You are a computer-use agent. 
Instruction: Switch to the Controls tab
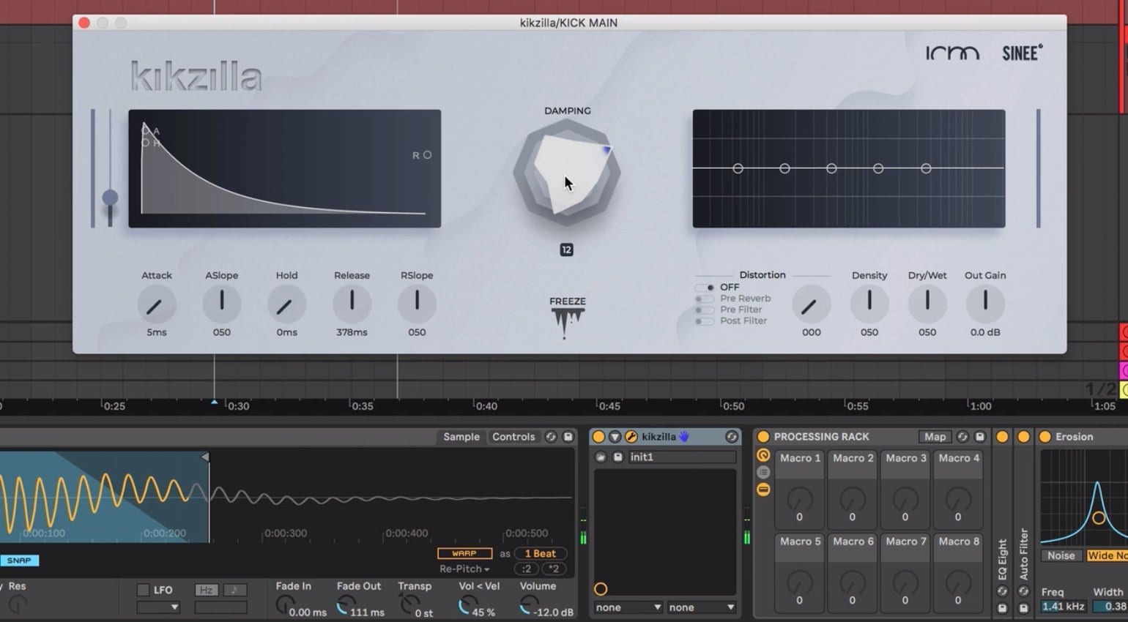pos(513,436)
